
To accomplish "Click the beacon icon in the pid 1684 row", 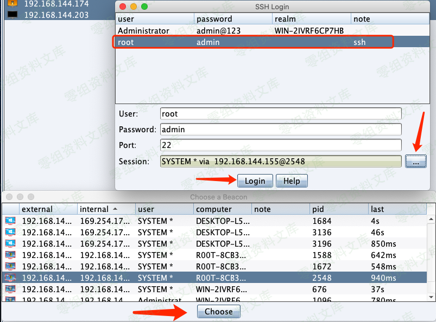I will pyautogui.click(x=10, y=221).
